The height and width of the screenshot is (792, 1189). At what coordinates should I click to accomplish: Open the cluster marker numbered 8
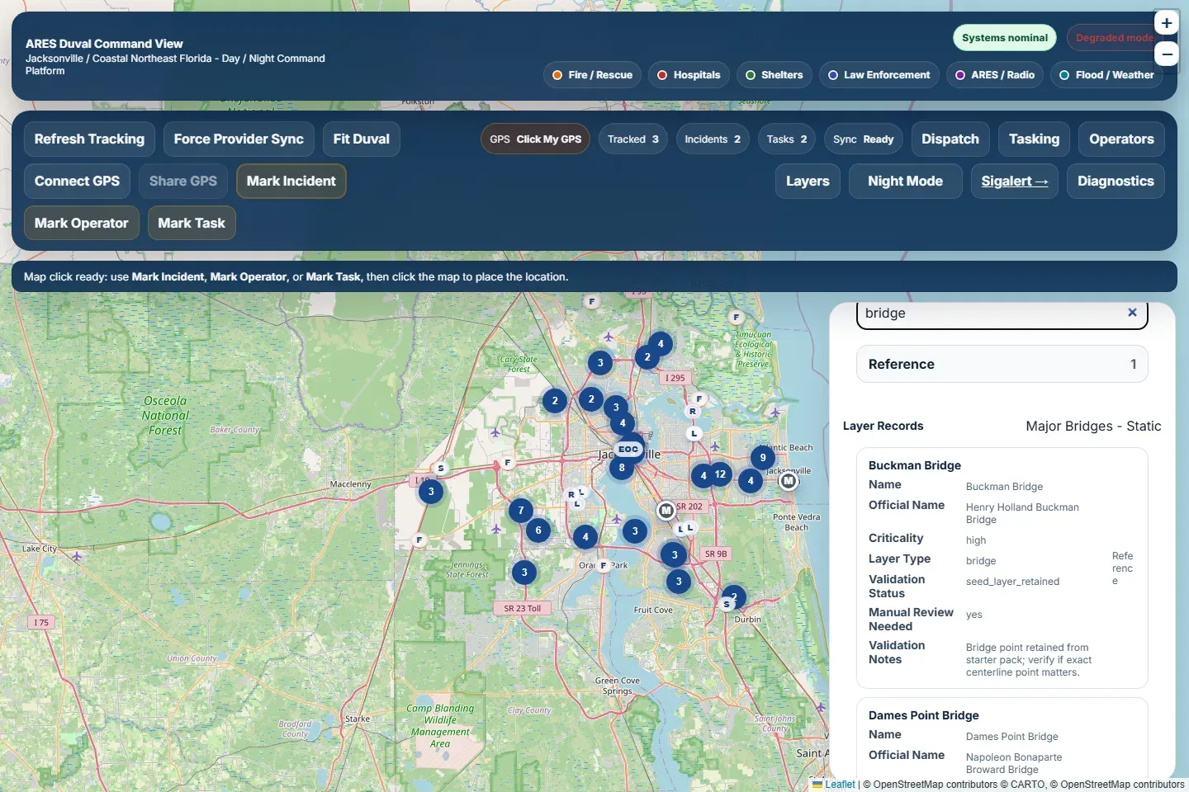(622, 468)
